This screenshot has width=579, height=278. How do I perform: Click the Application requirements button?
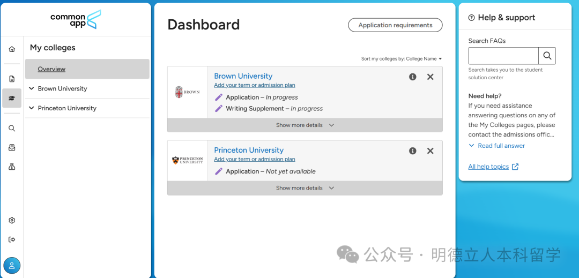pos(395,25)
